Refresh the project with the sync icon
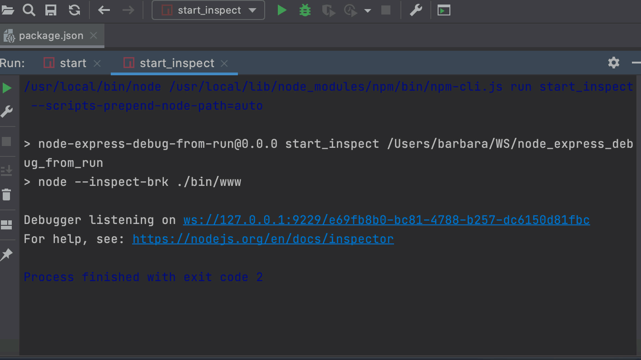Screen dimensions: 641x360 click(74, 10)
